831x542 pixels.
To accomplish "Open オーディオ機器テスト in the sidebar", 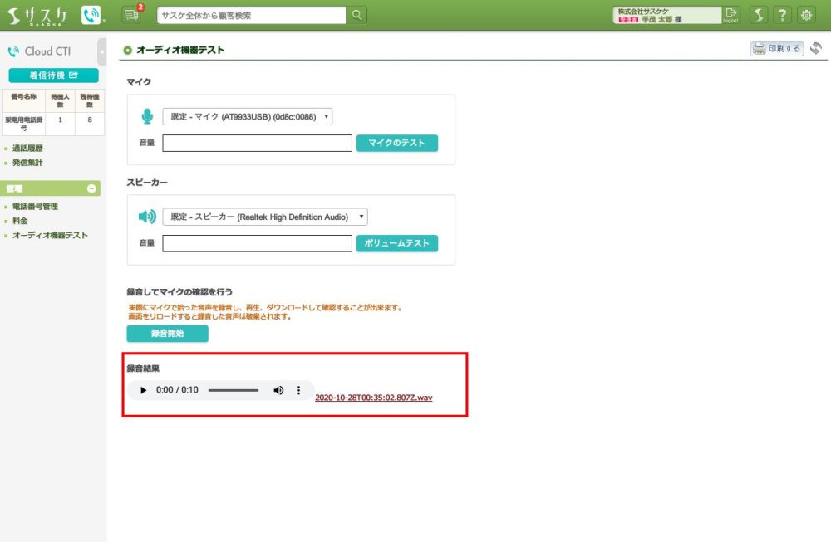I will coord(50,235).
